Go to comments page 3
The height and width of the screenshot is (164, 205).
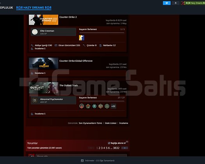point(102,148)
